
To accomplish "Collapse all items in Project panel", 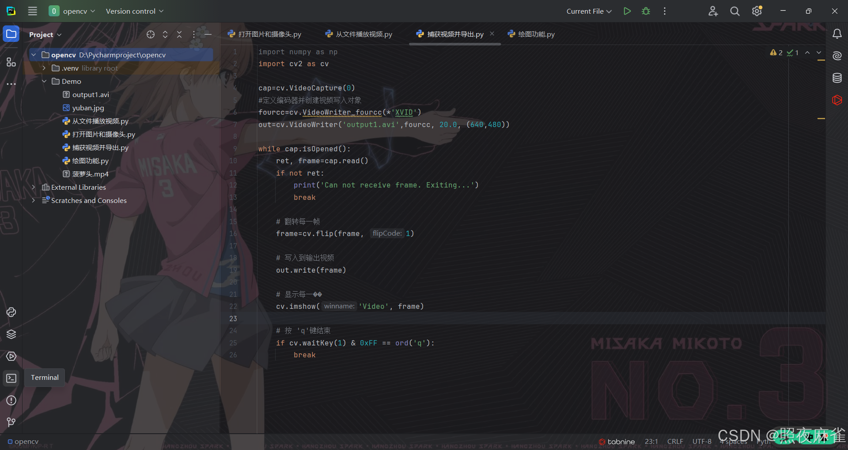I will 179,34.
